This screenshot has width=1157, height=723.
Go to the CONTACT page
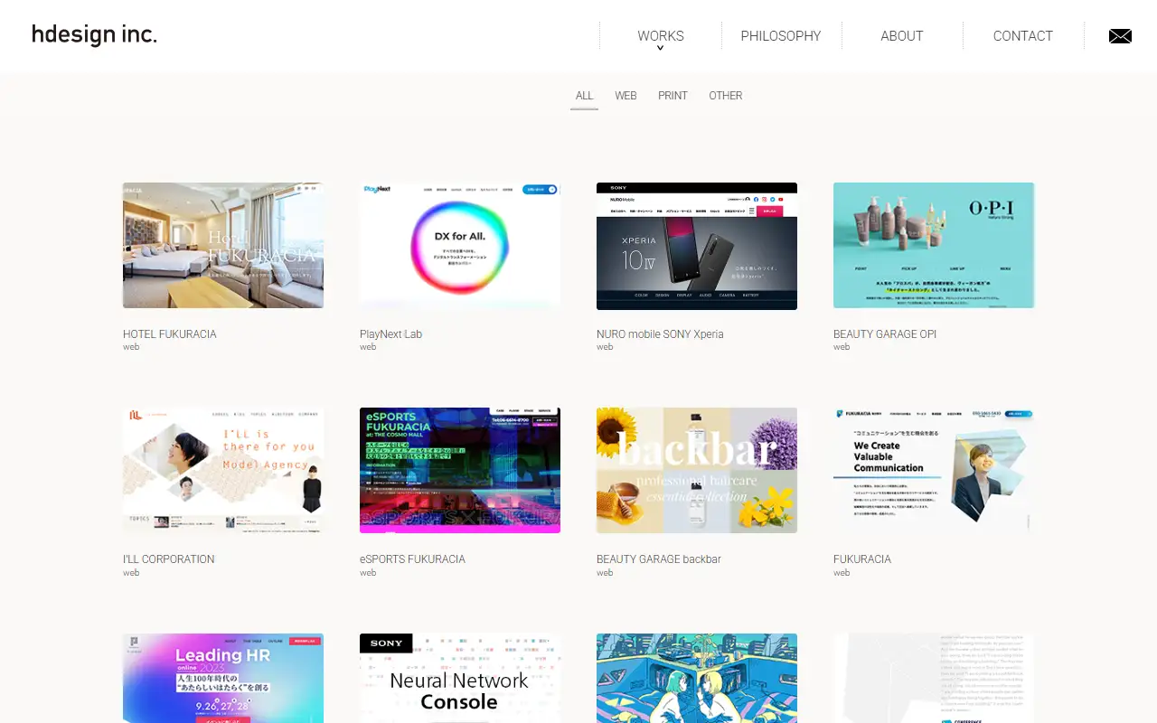(x=1023, y=36)
